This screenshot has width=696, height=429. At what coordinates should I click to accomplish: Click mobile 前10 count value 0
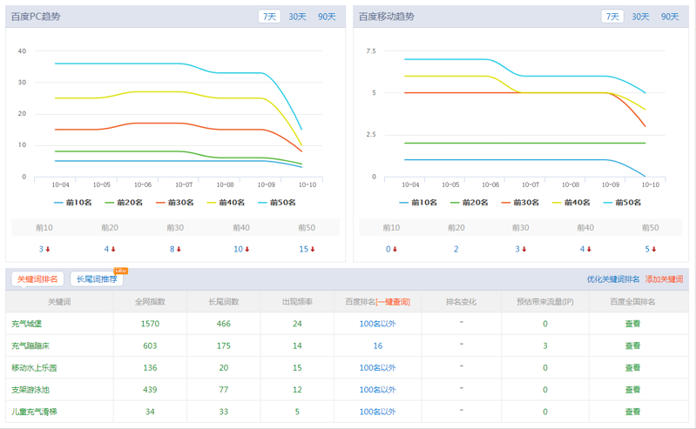pyautogui.click(x=388, y=250)
